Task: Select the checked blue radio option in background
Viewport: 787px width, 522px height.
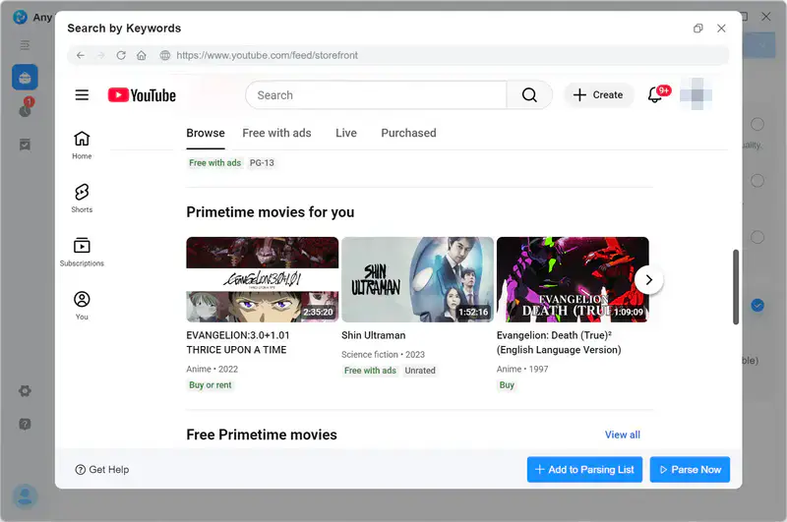Action: pyautogui.click(x=757, y=305)
